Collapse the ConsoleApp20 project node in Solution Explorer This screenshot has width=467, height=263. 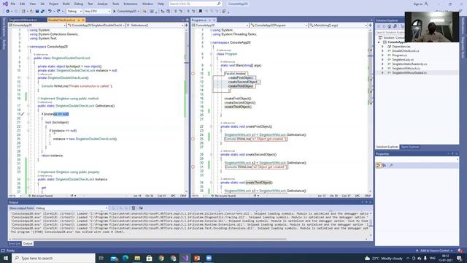(379, 42)
